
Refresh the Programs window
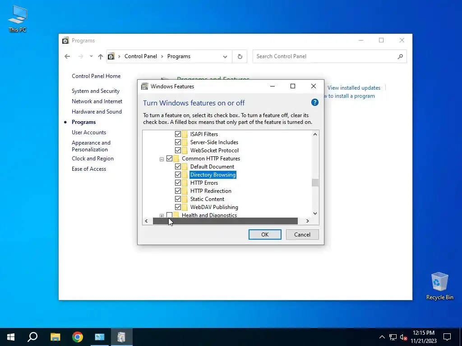click(x=240, y=56)
